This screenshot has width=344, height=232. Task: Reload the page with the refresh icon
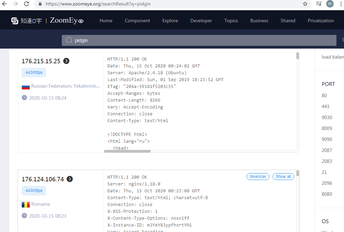click(x=26, y=4)
